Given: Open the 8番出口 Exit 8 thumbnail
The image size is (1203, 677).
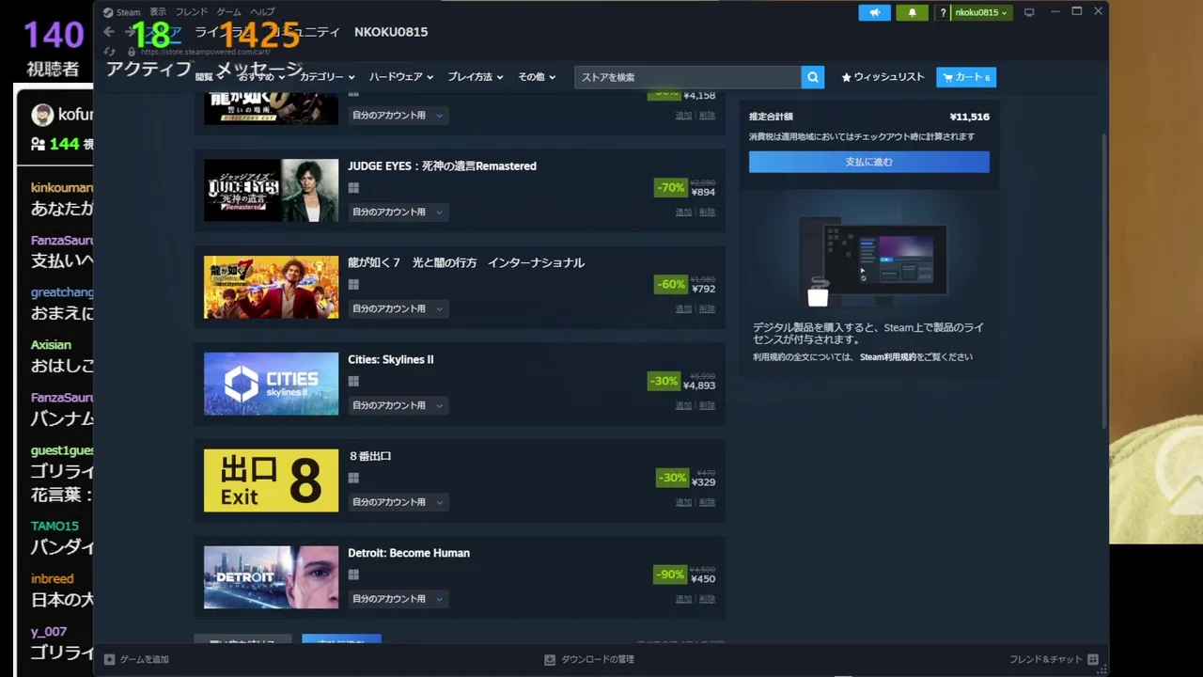Looking at the screenshot, I should click(271, 480).
